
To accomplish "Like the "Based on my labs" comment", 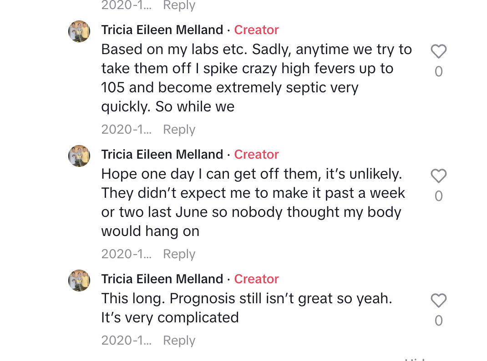I will (x=439, y=51).
